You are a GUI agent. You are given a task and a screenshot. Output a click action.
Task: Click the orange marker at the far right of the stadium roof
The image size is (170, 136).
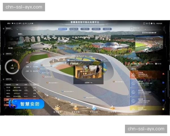[x=114, y=82]
